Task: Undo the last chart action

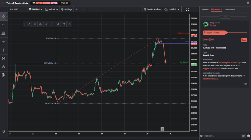Action: point(77,9)
